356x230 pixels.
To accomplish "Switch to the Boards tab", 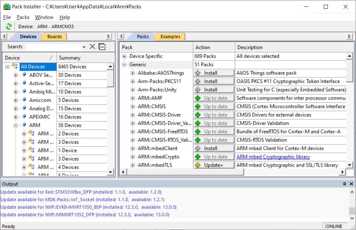I will (54, 37).
